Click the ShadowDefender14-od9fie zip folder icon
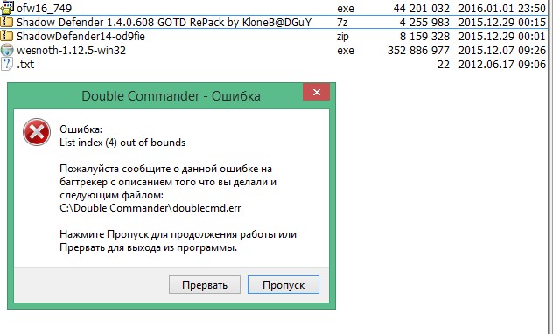The width and height of the screenshot is (553, 334). 7,37
